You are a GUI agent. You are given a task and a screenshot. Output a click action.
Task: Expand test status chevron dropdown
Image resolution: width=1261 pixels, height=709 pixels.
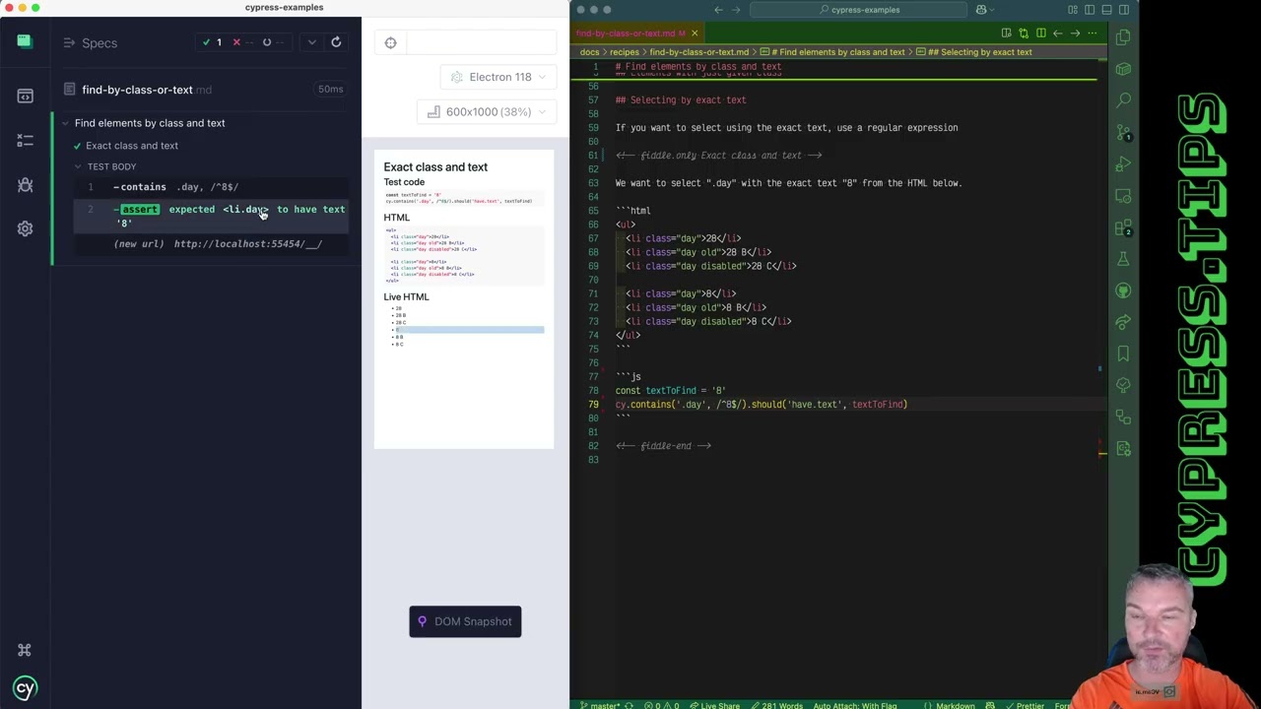pyautogui.click(x=312, y=42)
